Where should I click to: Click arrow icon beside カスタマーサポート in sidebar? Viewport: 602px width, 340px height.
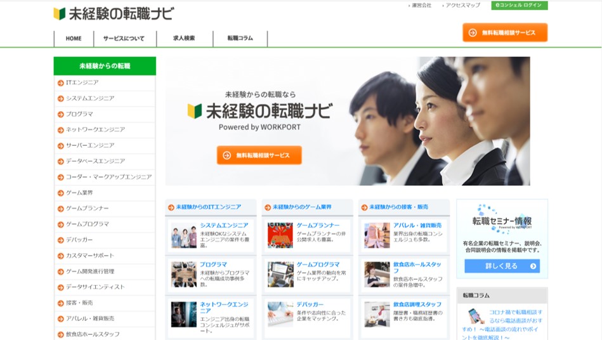pyautogui.click(x=61, y=256)
